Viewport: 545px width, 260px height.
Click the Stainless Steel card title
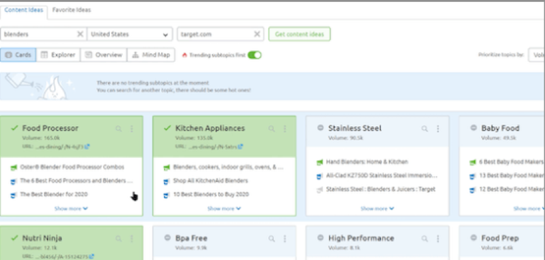(x=355, y=128)
